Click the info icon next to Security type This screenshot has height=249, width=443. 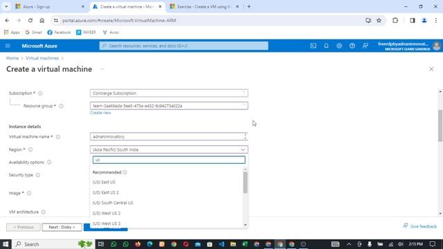point(38,175)
